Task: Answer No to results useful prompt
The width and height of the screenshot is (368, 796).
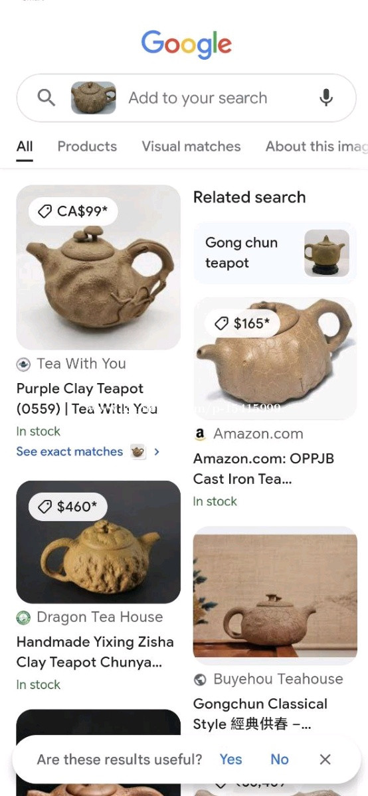Action: pyautogui.click(x=280, y=759)
